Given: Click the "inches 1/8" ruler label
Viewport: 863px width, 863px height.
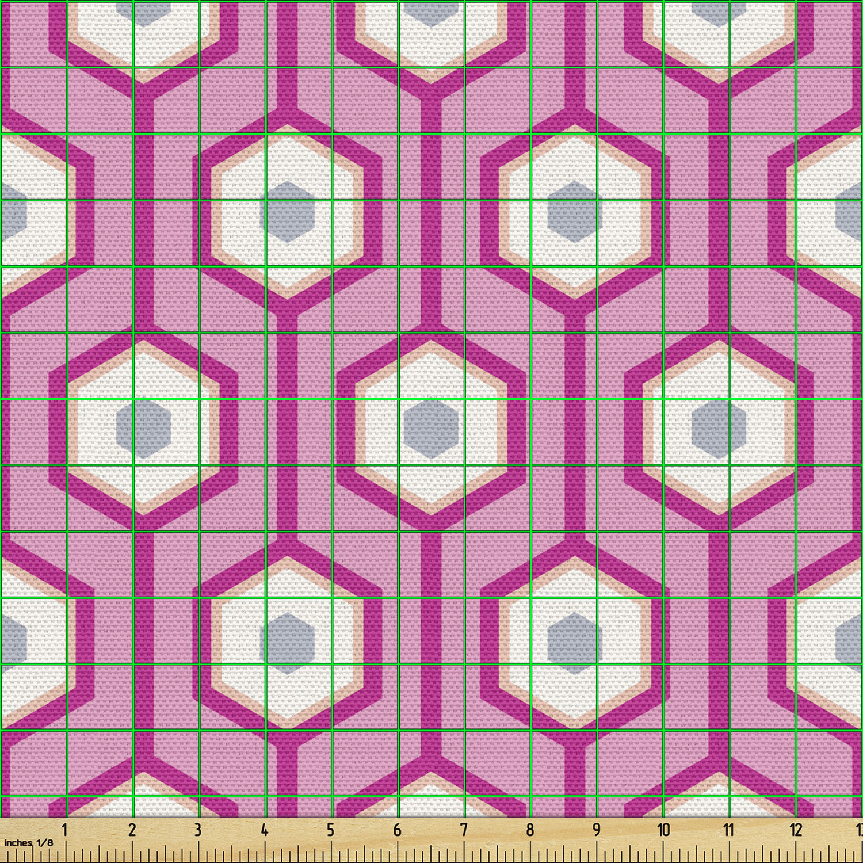Looking at the screenshot, I should pos(29,843).
